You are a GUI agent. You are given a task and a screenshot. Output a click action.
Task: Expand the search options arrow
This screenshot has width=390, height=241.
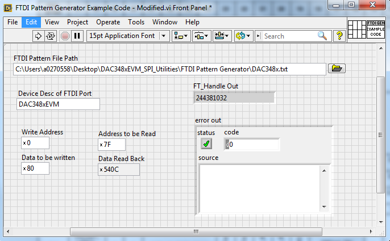tap(259, 36)
